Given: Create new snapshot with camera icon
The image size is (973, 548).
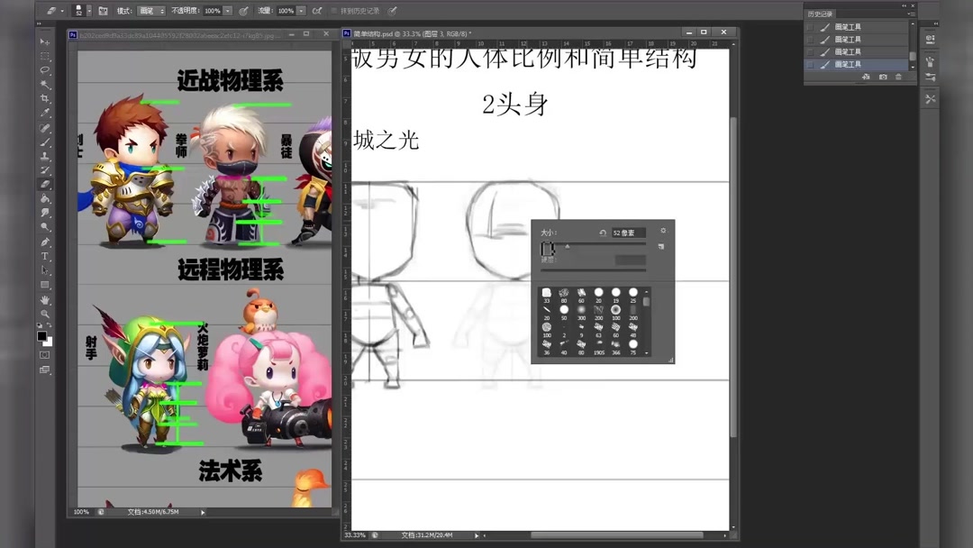Looking at the screenshot, I should click(883, 77).
